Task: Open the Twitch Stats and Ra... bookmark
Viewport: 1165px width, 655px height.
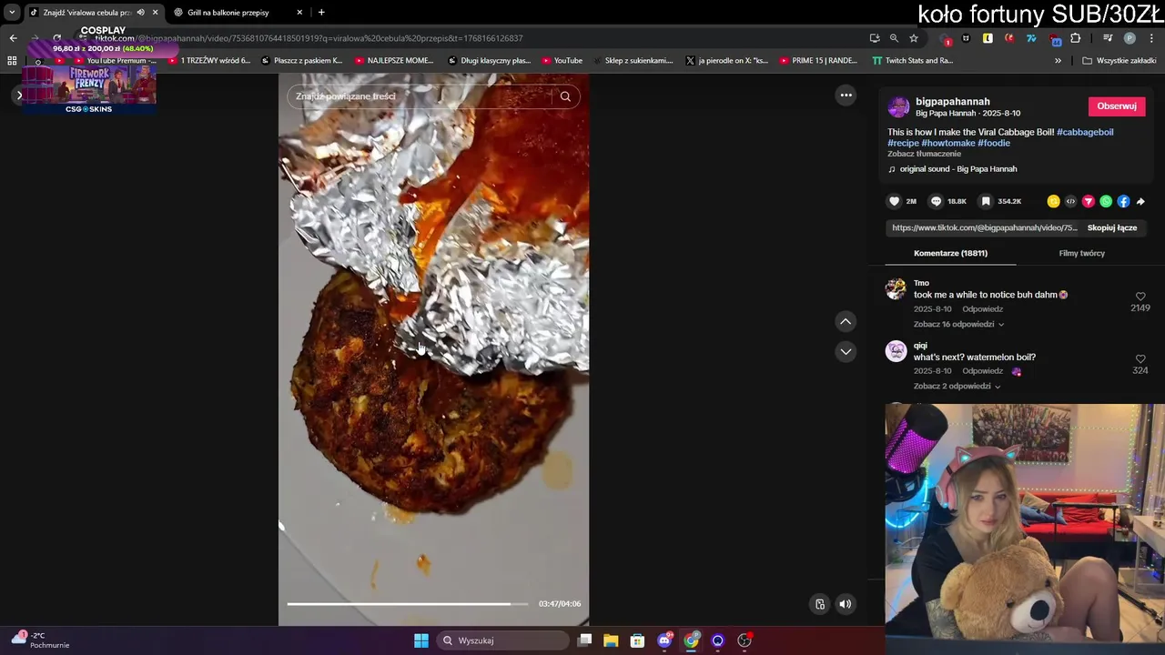Action: click(912, 61)
